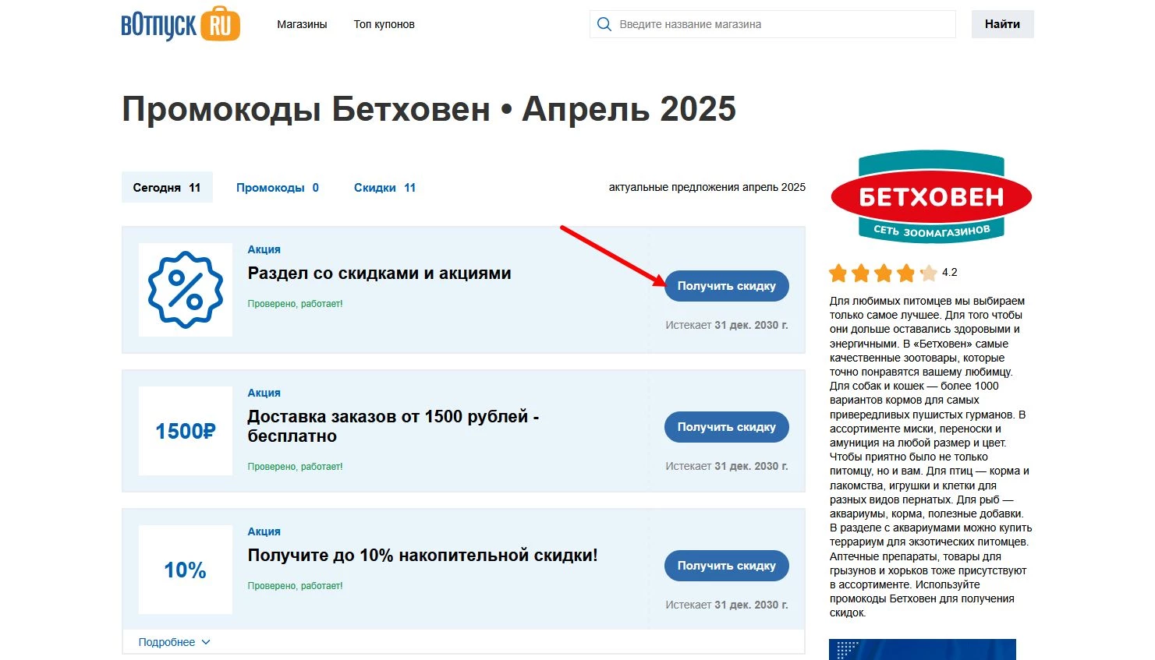1155x660 pixels.
Task: Select the fifth grey rating star
Action: point(930,273)
